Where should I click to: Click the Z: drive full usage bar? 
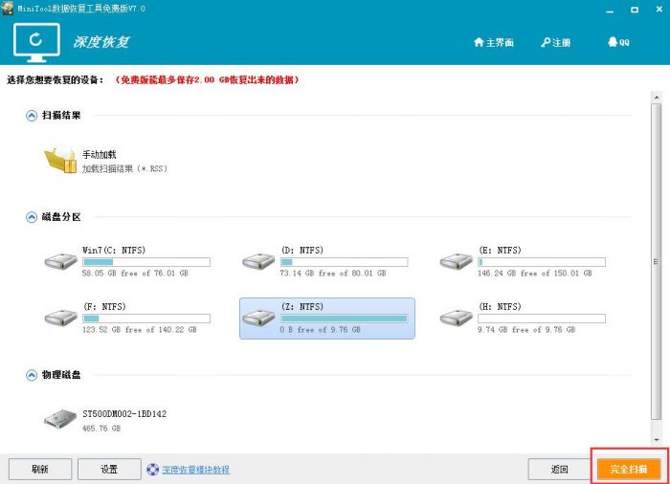point(344,319)
